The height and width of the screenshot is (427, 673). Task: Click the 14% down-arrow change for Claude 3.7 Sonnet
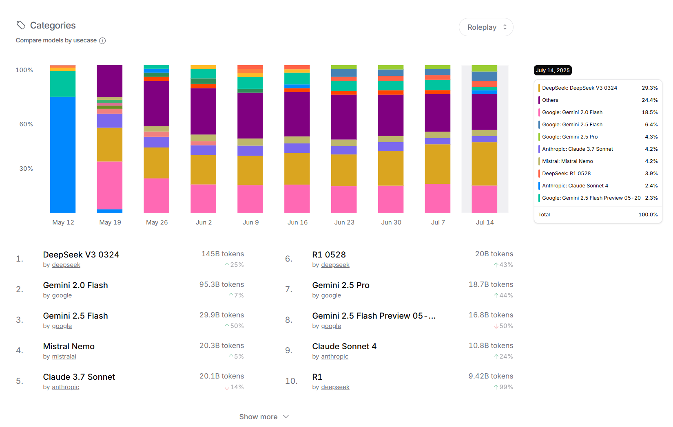(234, 387)
